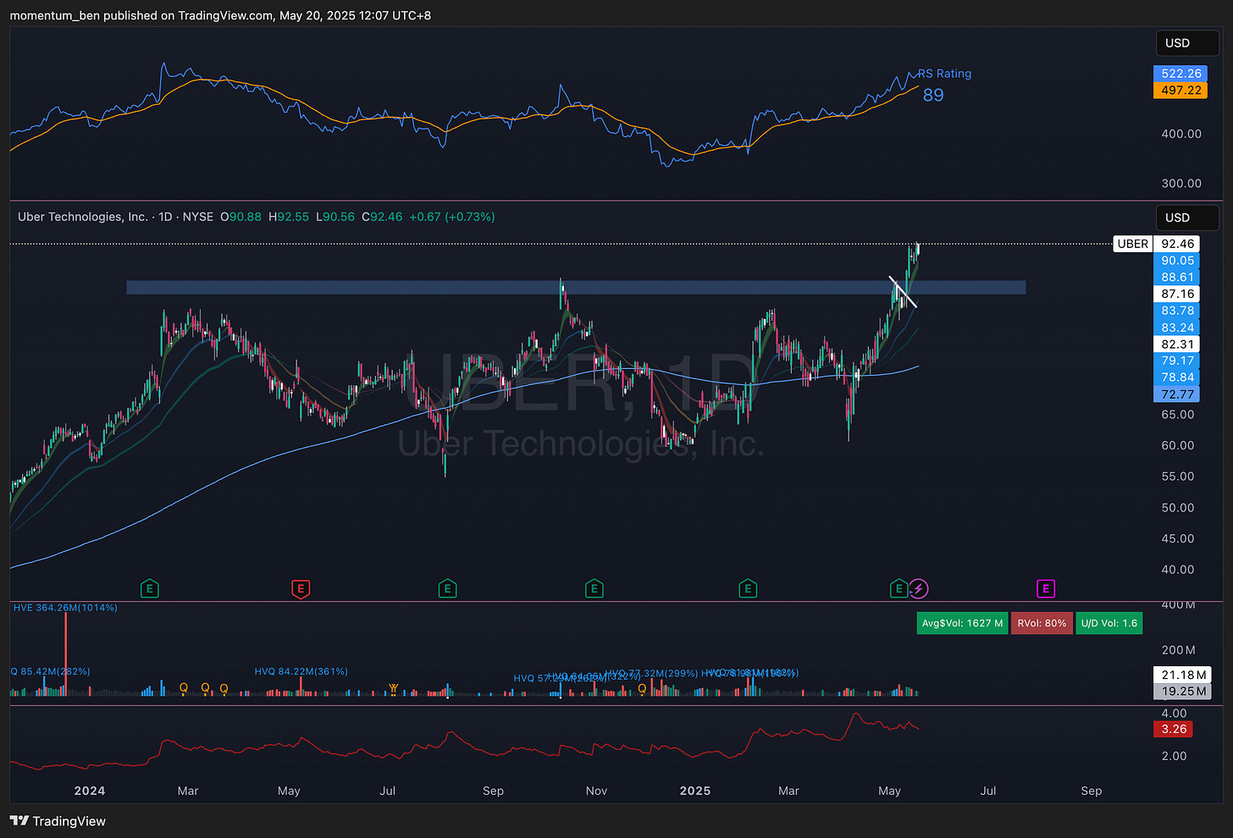This screenshot has height=838, width=1233.
Task: Click the 65.00 price axis tick
Action: pyautogui.click(x=1177, y=415)
